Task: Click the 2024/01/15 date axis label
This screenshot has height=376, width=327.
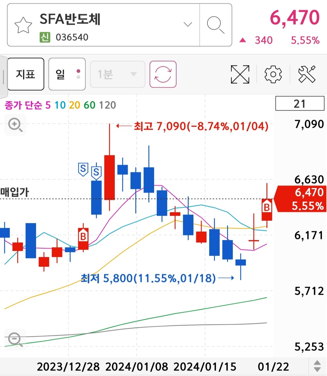Action: 205,367
